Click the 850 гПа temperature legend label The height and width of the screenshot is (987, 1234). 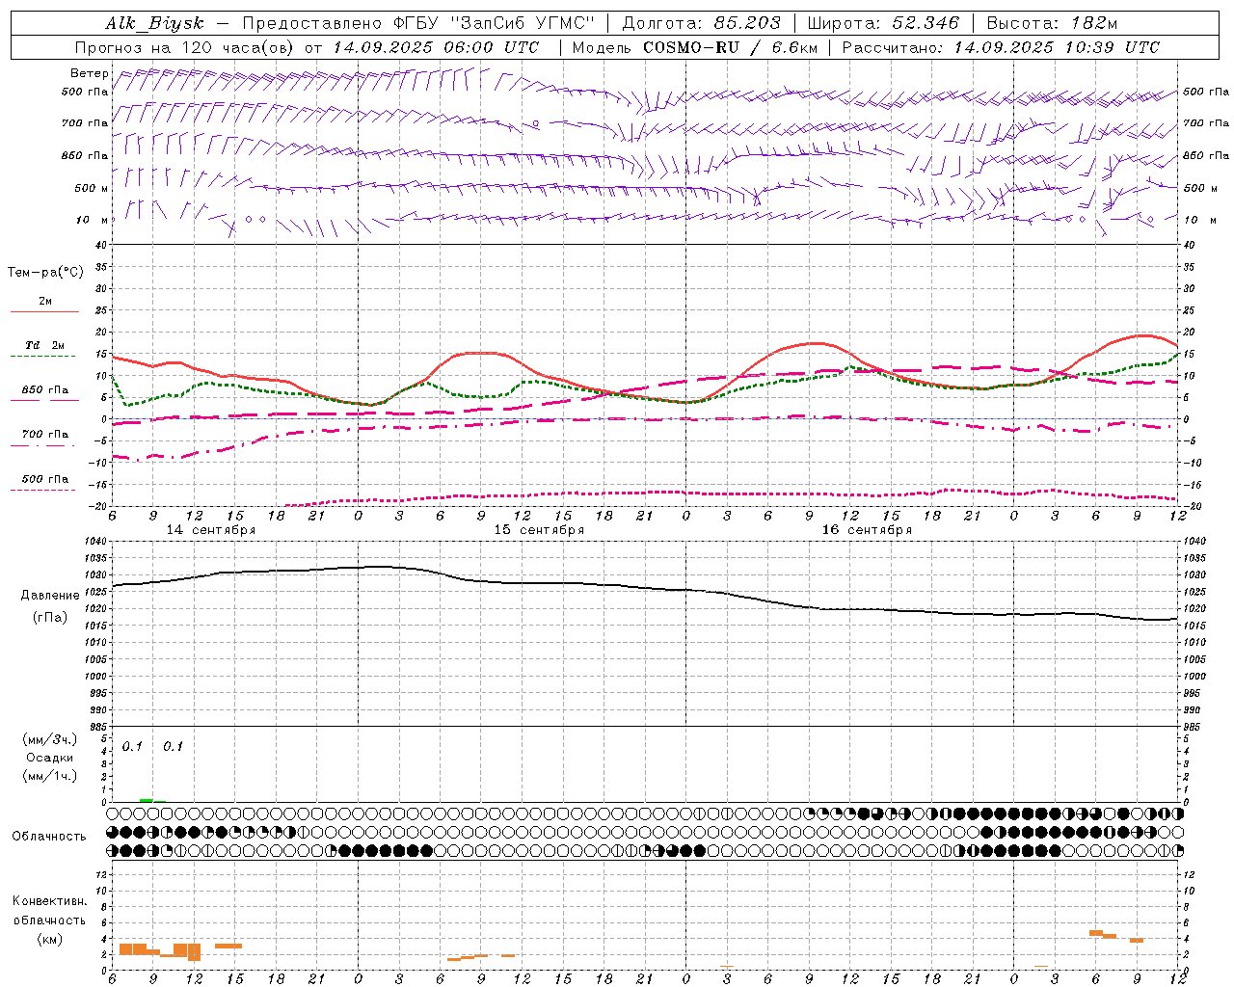coord(45,389)
